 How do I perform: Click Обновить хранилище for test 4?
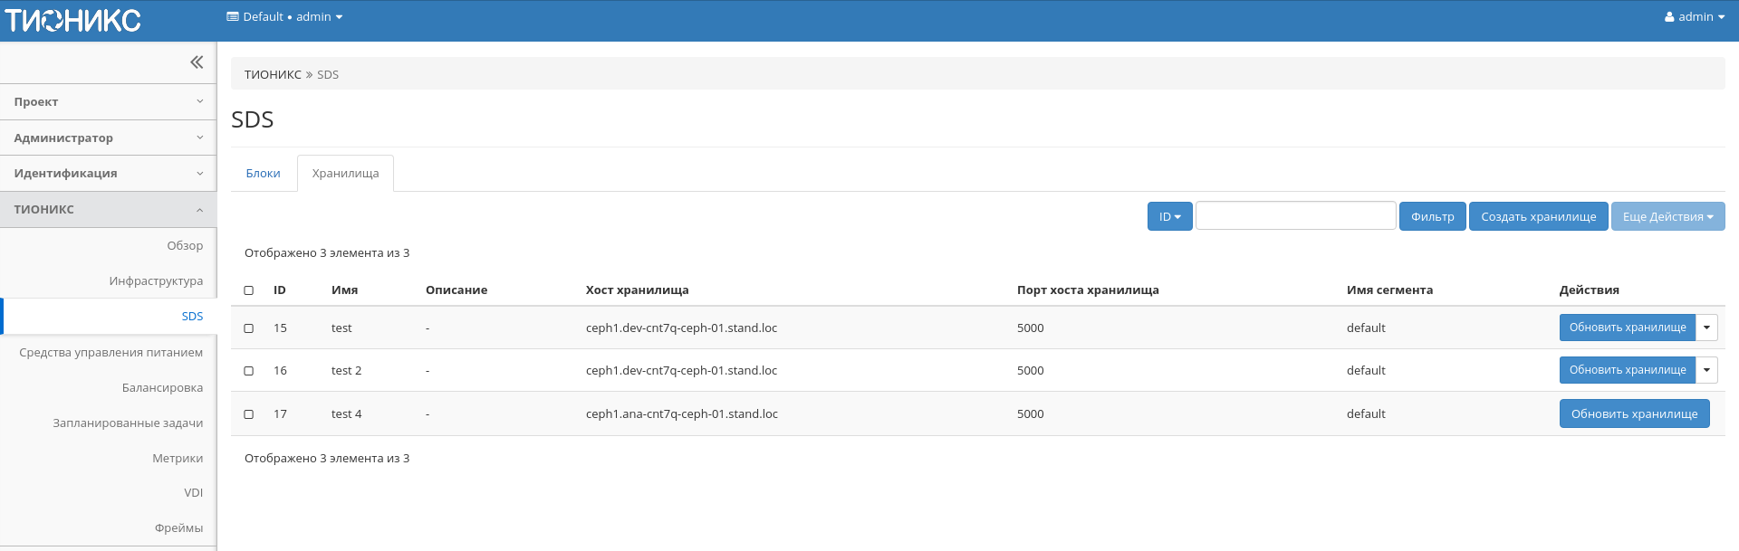click(1634, 414)
